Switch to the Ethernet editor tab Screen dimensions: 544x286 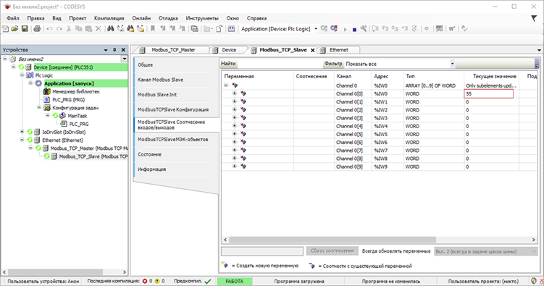338,50
